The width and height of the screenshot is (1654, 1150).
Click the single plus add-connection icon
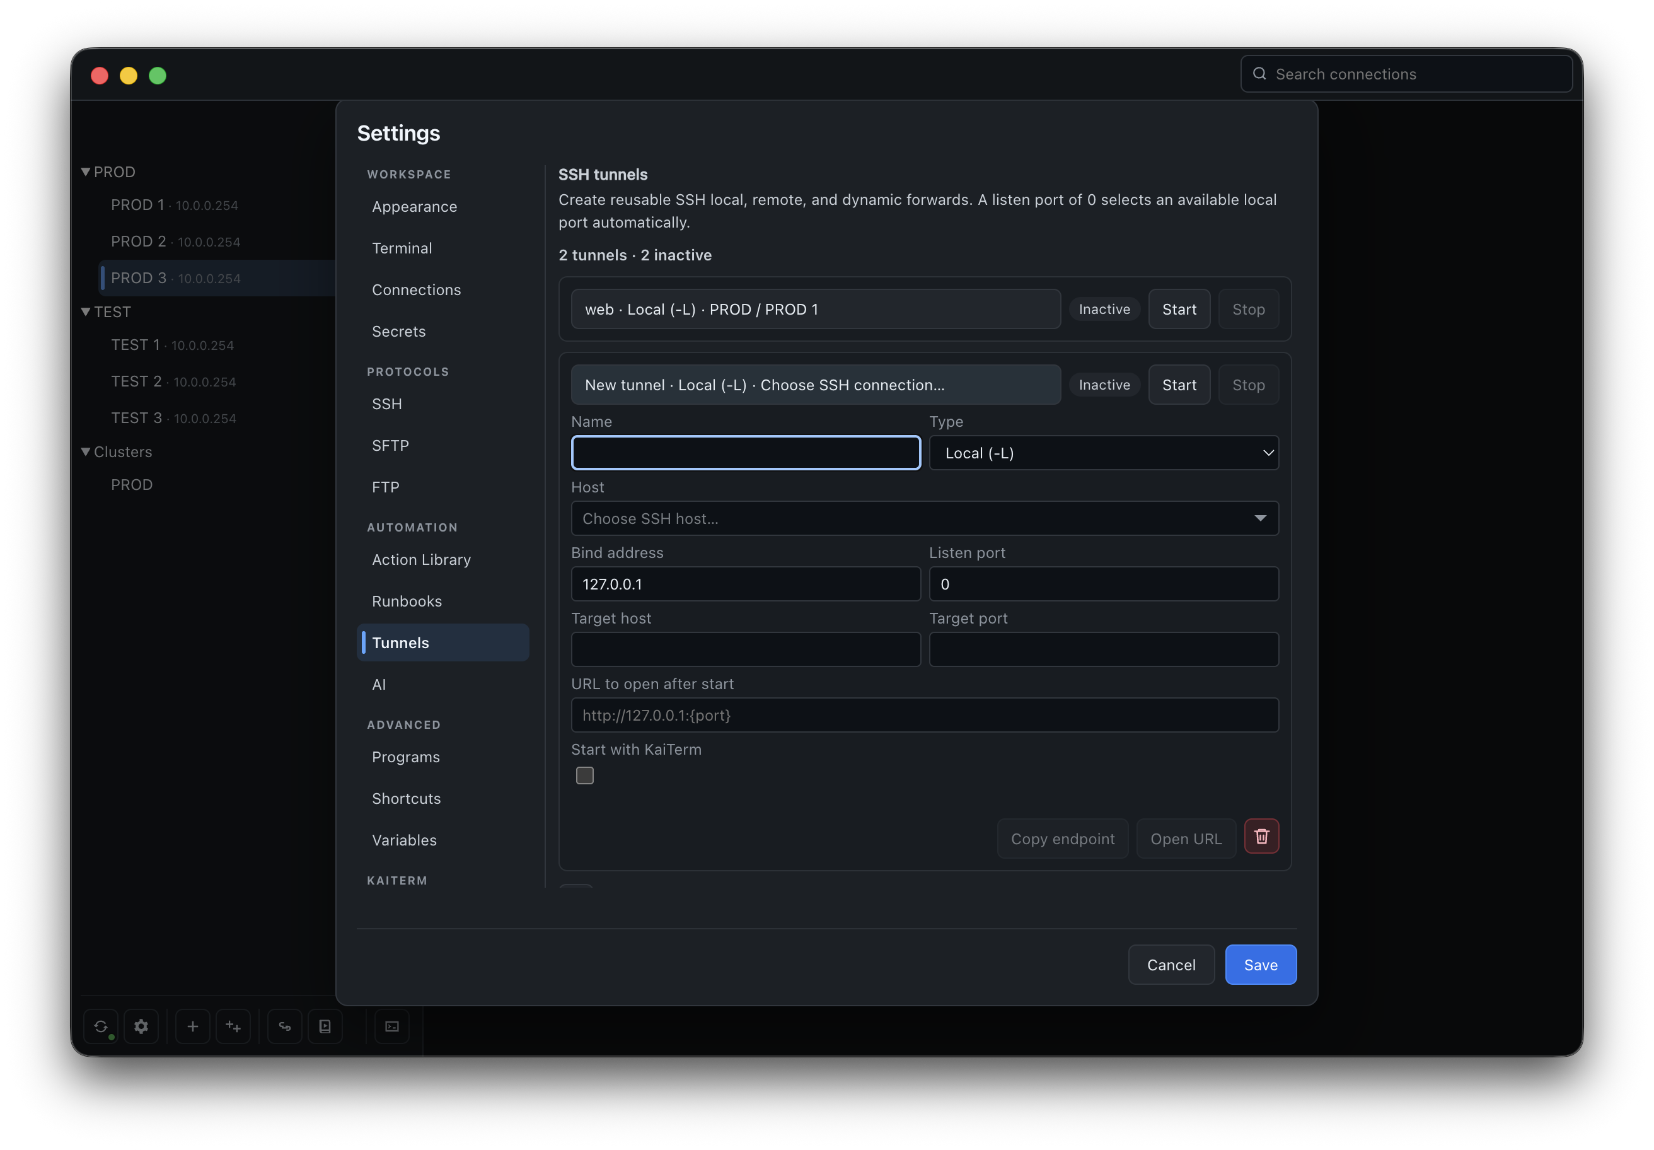192,1026
